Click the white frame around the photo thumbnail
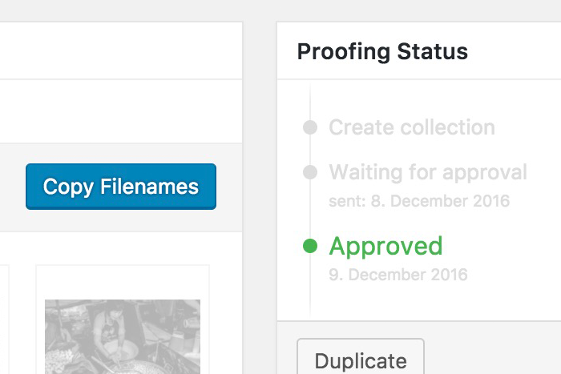Viewport: 561px width, 374px height. 123,282
